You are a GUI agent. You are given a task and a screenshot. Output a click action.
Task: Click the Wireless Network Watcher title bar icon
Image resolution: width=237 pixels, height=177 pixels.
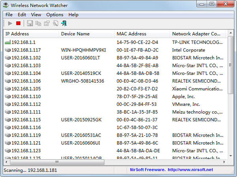[6, 5]
